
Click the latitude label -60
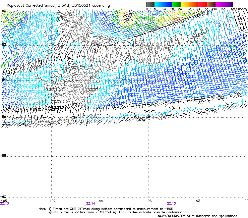pos(3,197)
